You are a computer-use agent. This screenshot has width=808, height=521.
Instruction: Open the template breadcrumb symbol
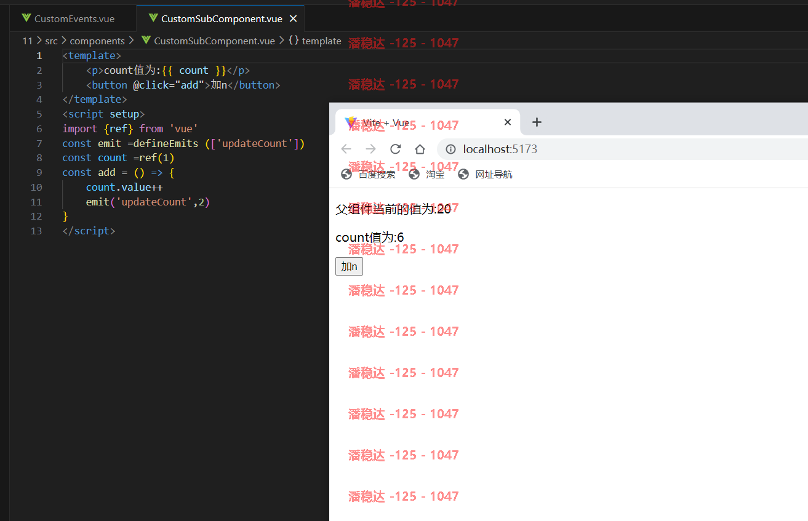coord(321,41)
